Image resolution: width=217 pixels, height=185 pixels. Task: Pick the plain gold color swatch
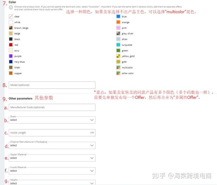[x=118, y=62]
